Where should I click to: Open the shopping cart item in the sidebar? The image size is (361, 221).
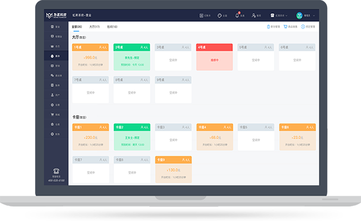coord(52,114)
